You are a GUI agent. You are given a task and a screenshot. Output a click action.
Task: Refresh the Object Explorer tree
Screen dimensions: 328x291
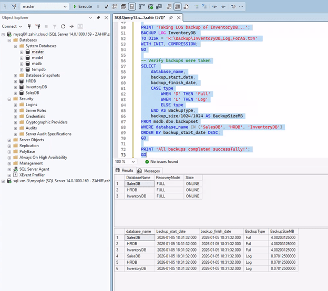pyautogui.click(x=63, y=26)
